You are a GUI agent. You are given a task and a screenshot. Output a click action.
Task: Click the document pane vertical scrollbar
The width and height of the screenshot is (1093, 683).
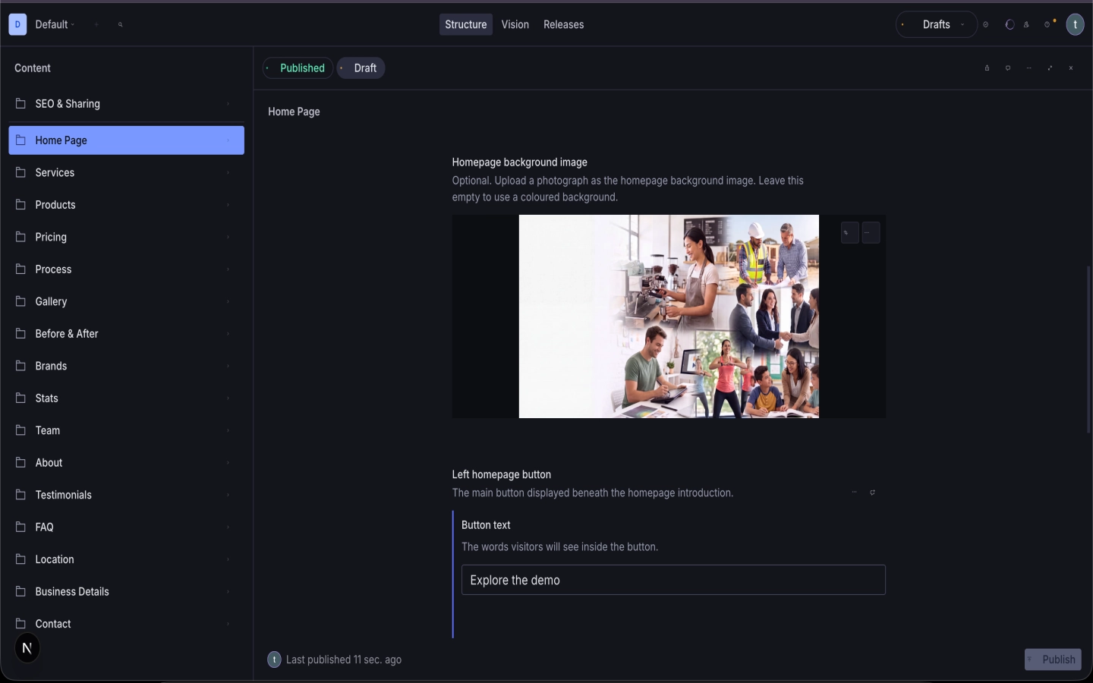point(1088,349)
